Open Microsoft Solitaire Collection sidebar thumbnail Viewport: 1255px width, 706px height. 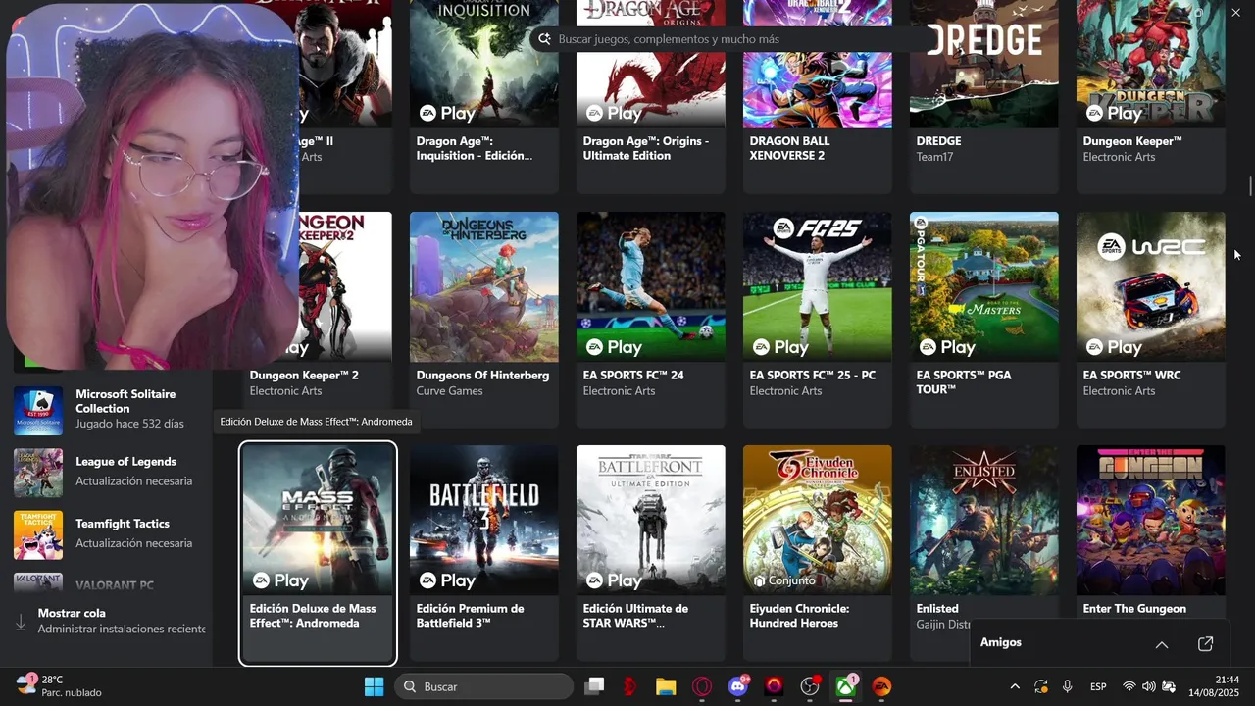pos(38,411)
